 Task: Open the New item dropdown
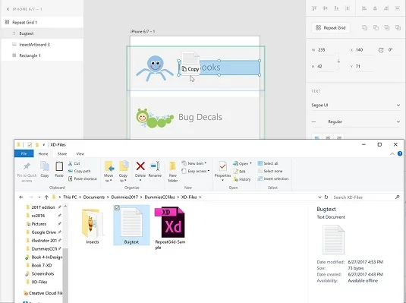click(x=194, y=163)
